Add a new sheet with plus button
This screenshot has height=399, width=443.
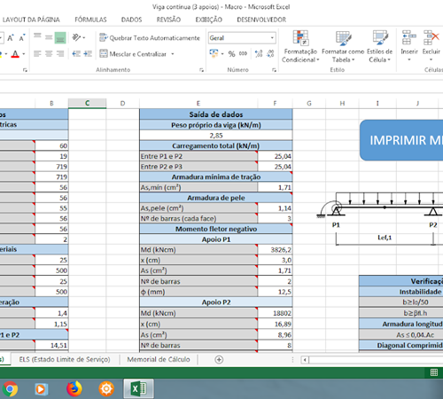[x=219, y=360]
